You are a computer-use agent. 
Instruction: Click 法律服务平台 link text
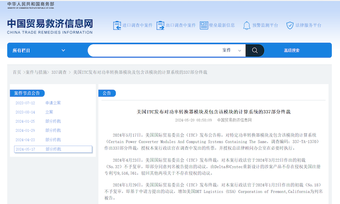(308, 25)
